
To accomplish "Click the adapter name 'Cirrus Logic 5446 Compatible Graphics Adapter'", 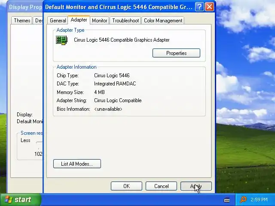I will tap(122, 40).
